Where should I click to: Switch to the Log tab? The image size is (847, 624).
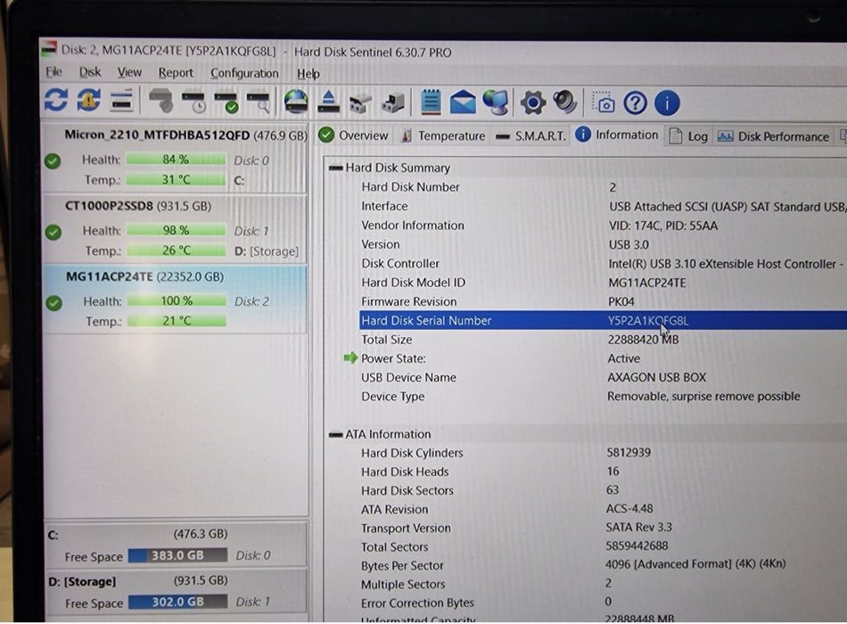click(688, 136)
